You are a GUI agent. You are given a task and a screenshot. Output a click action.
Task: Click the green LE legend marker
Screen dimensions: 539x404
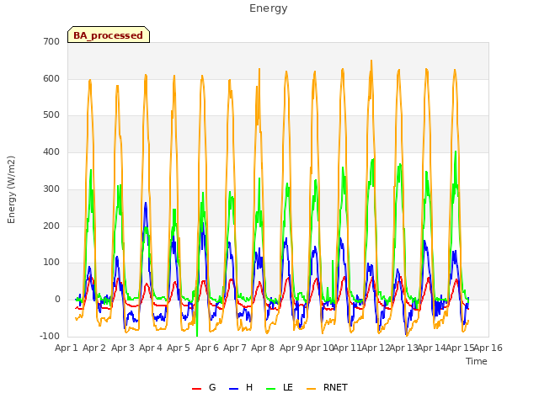[271, 388]
